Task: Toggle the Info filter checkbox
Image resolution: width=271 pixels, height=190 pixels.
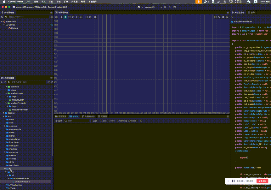Action: (x=110, y=121)
